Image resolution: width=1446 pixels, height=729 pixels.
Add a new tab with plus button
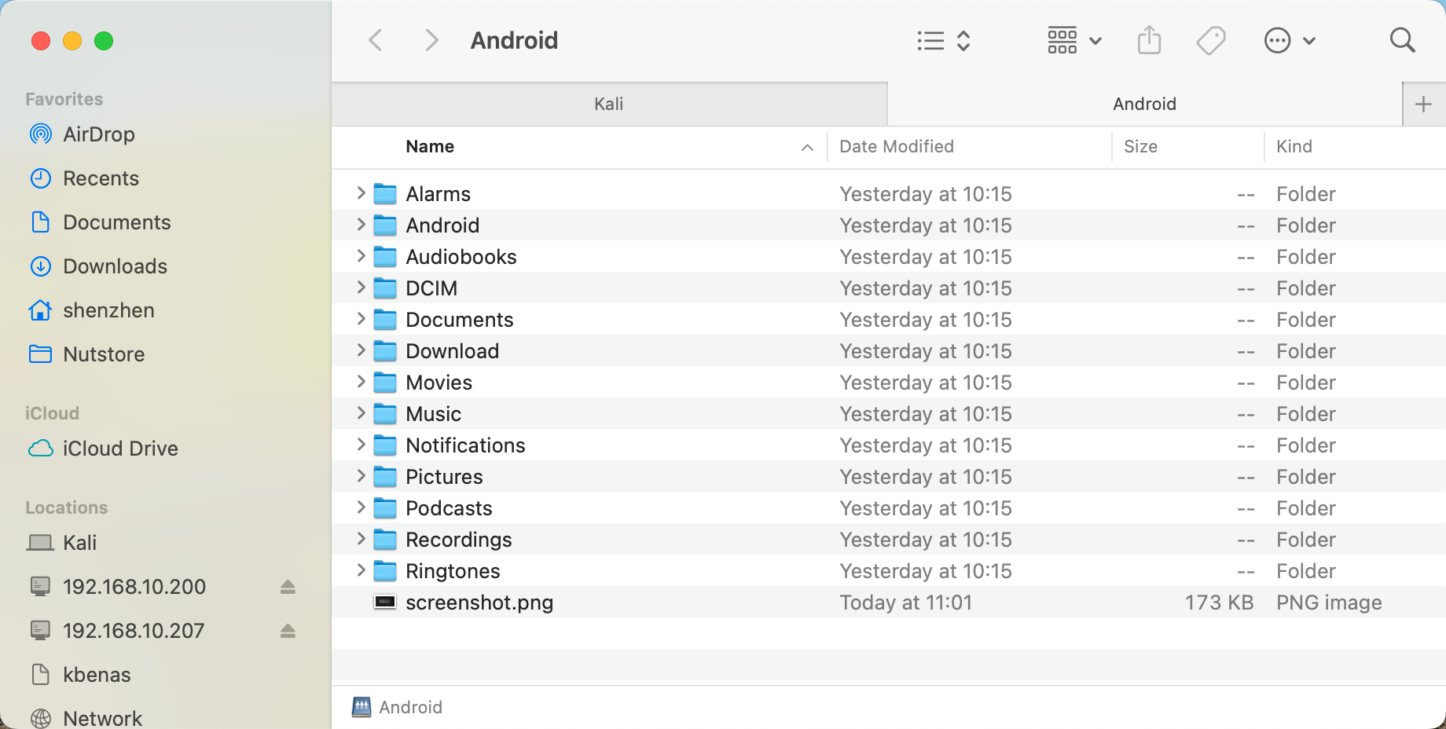[1423, 104]
